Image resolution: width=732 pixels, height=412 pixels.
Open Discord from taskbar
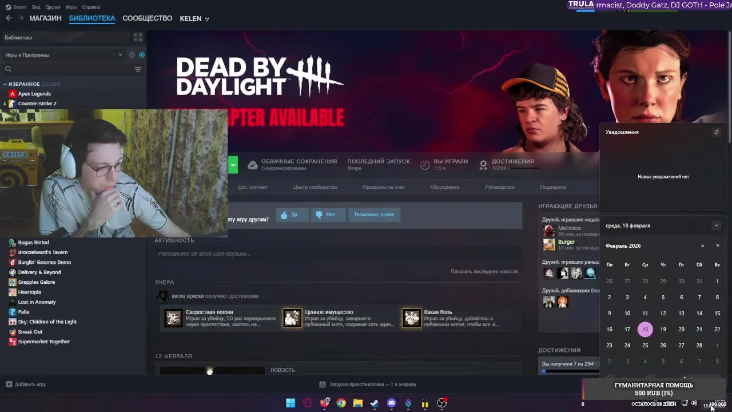[x=391, y=403]
